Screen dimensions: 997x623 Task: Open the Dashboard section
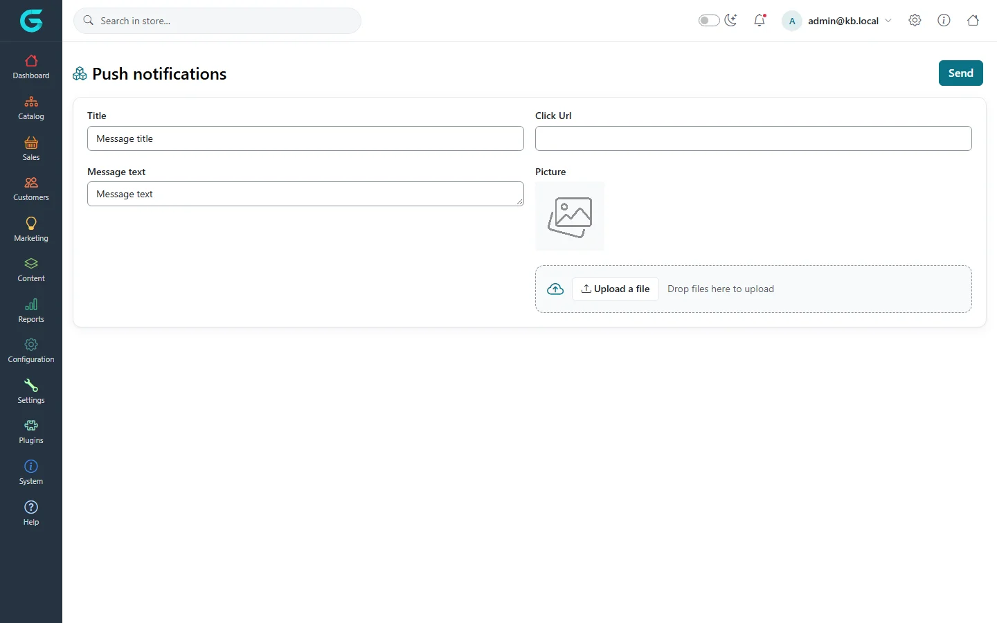point(31,67)
